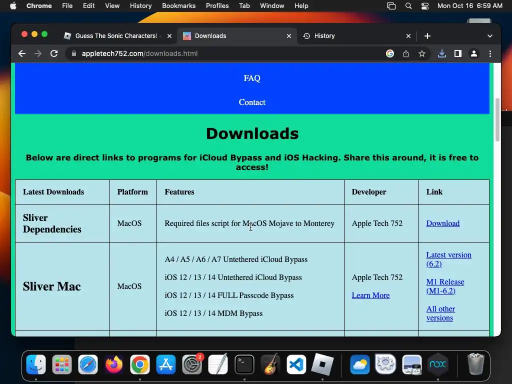Open Spotlight search in menu bar
Image resolution: width=512 pixels, height=384 pixels.
(408, 6)
